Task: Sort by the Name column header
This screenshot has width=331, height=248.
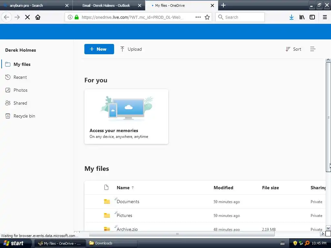Action: pos(123,188)
